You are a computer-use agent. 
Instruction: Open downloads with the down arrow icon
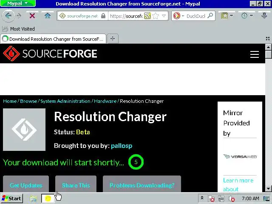coord(264,16)
